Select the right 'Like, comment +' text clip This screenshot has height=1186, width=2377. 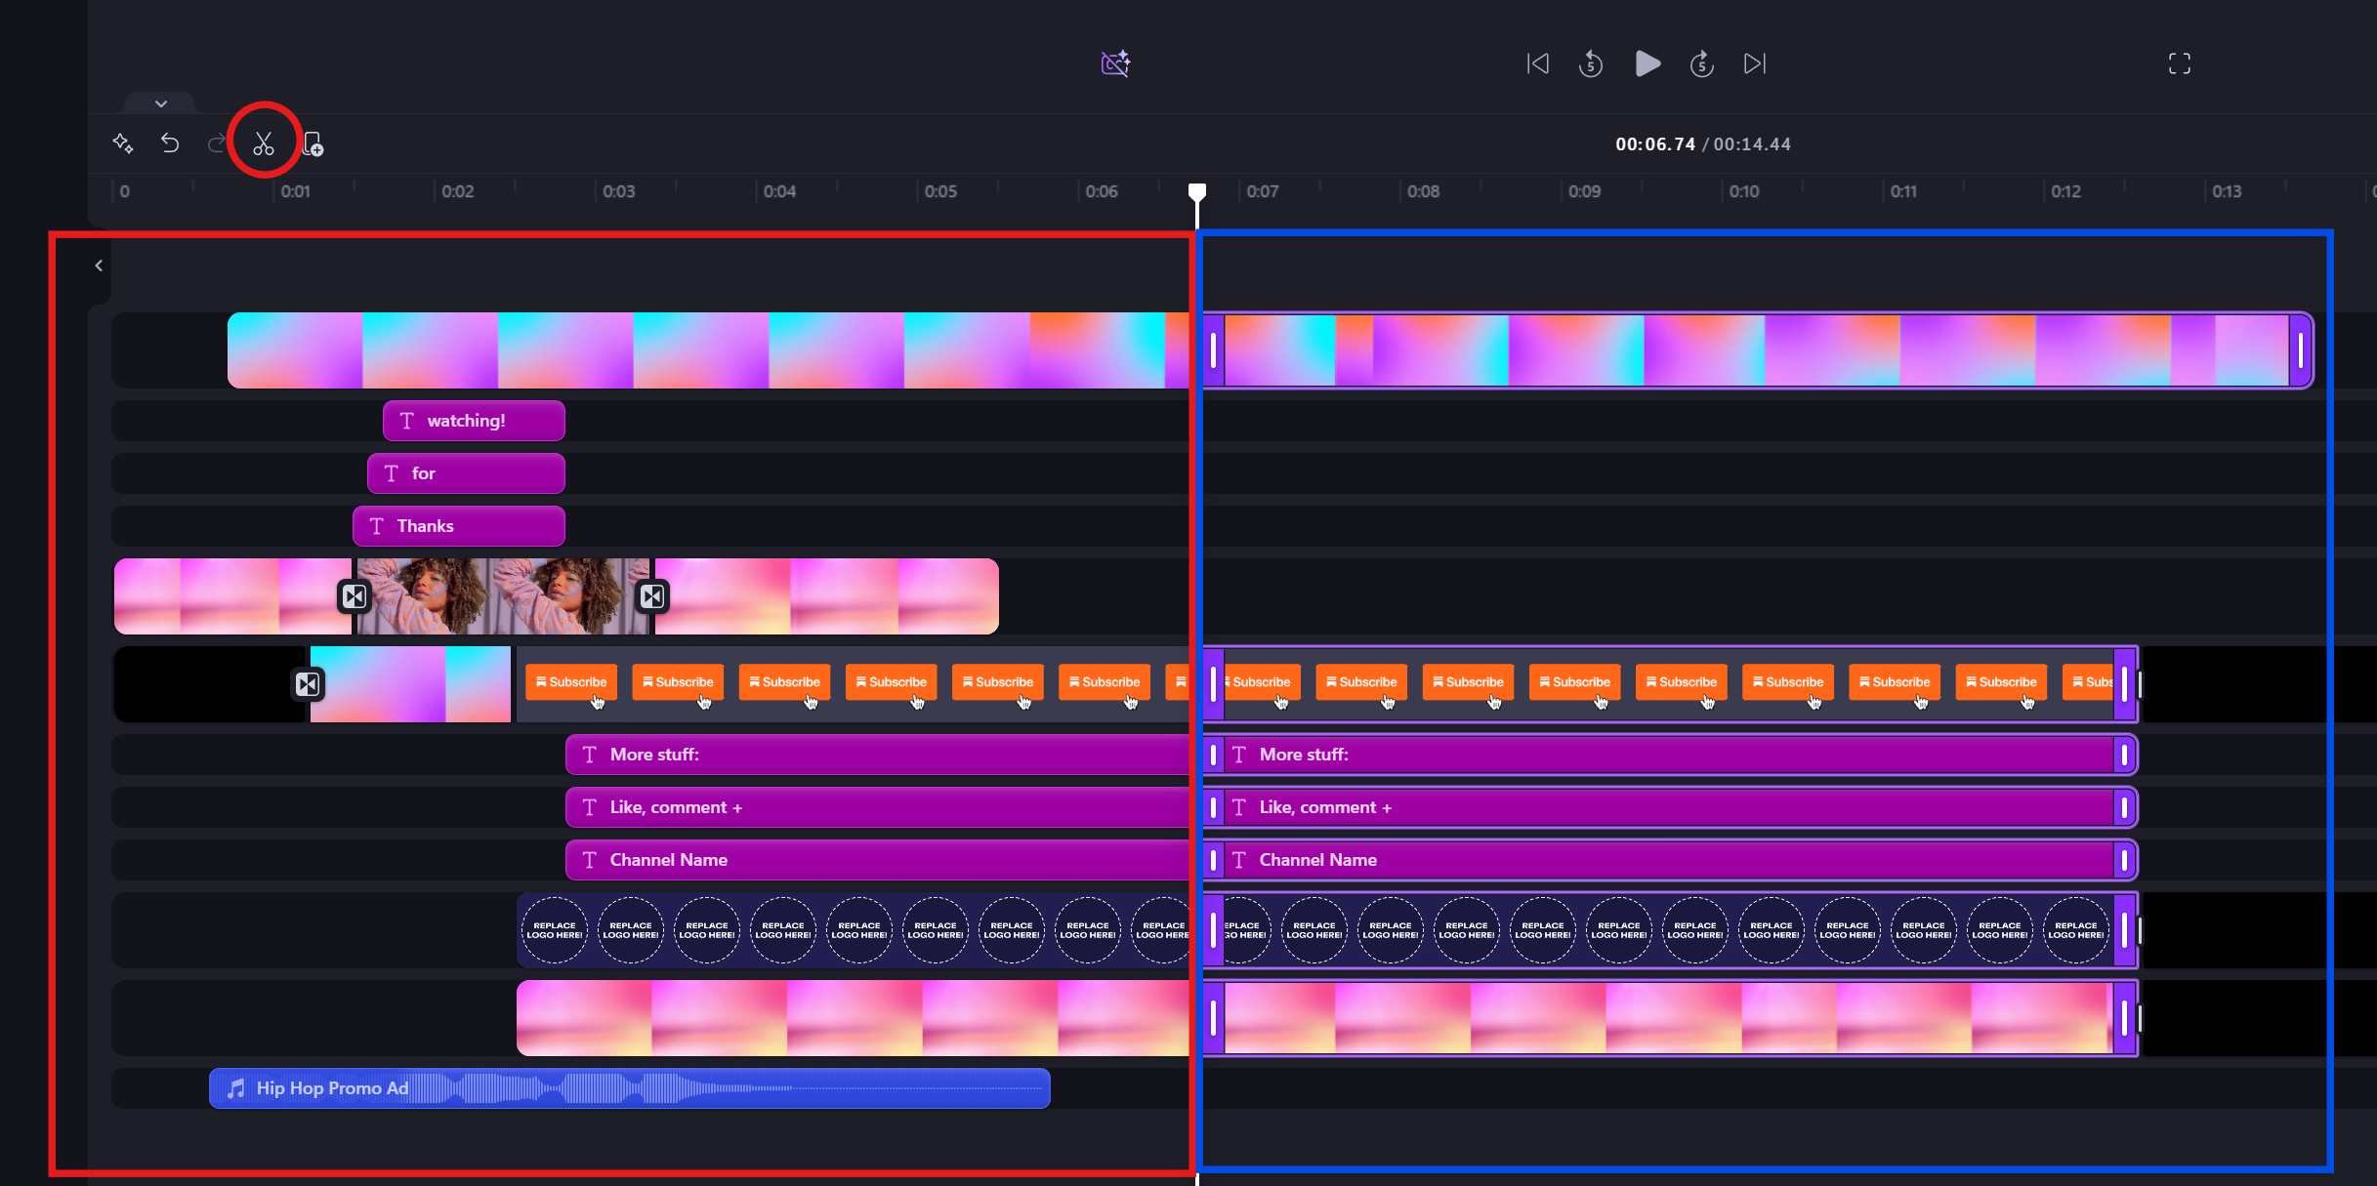coord(1670,807)
